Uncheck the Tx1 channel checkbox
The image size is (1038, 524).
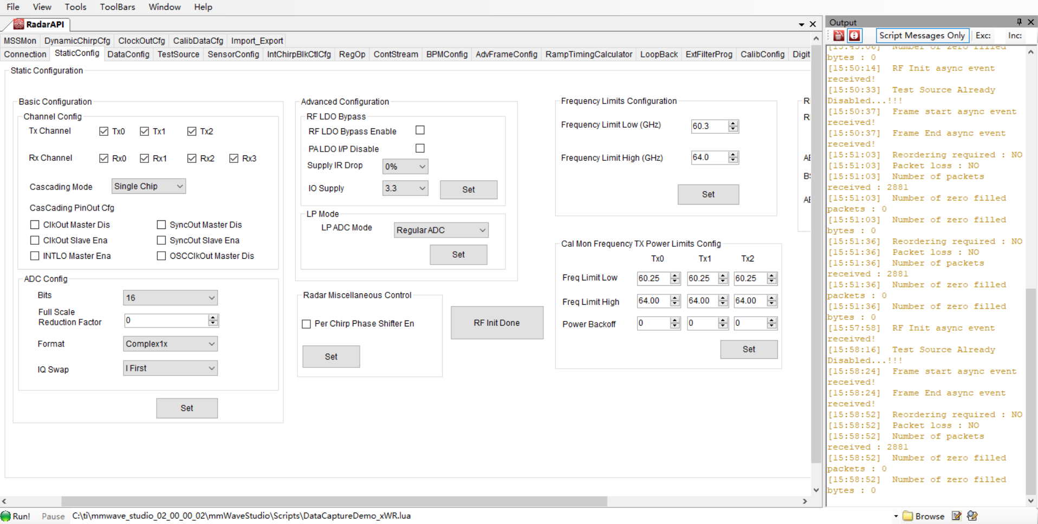[x=144, y=132]
